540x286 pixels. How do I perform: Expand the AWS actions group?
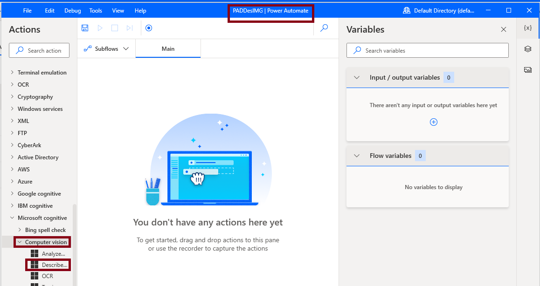(x=13, y=169)
